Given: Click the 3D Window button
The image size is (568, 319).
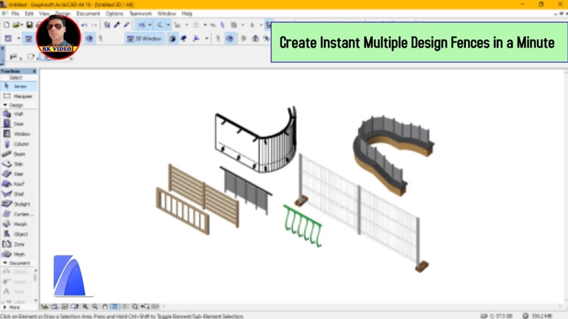Looking at the screenshot, I should point(145,38).
